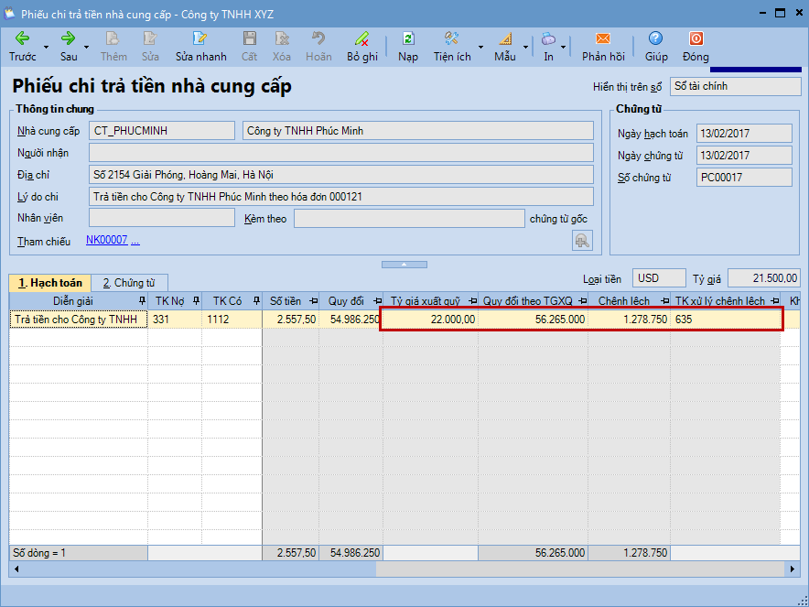Open Sửa nhanh quick edit
The image size is (809, 607).
pyautogui.click(x=200, y=47)
